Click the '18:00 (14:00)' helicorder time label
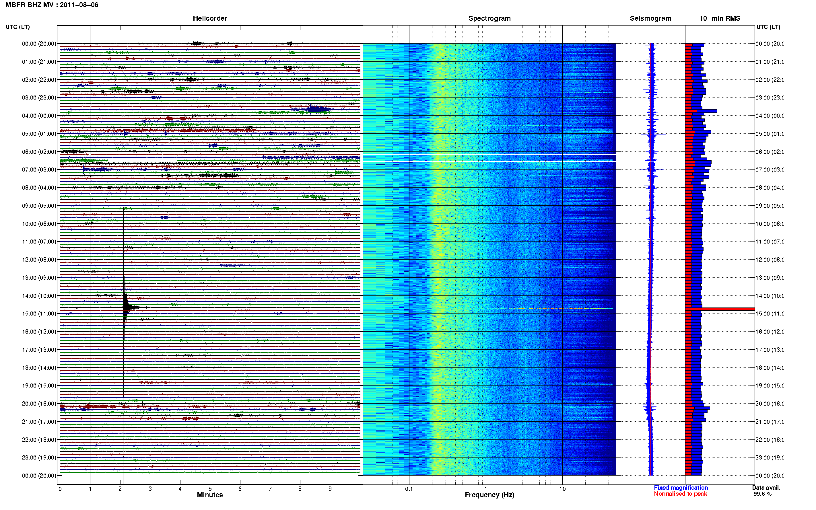Viewport: 816px width, 510px height. click(x=39, y=368)
